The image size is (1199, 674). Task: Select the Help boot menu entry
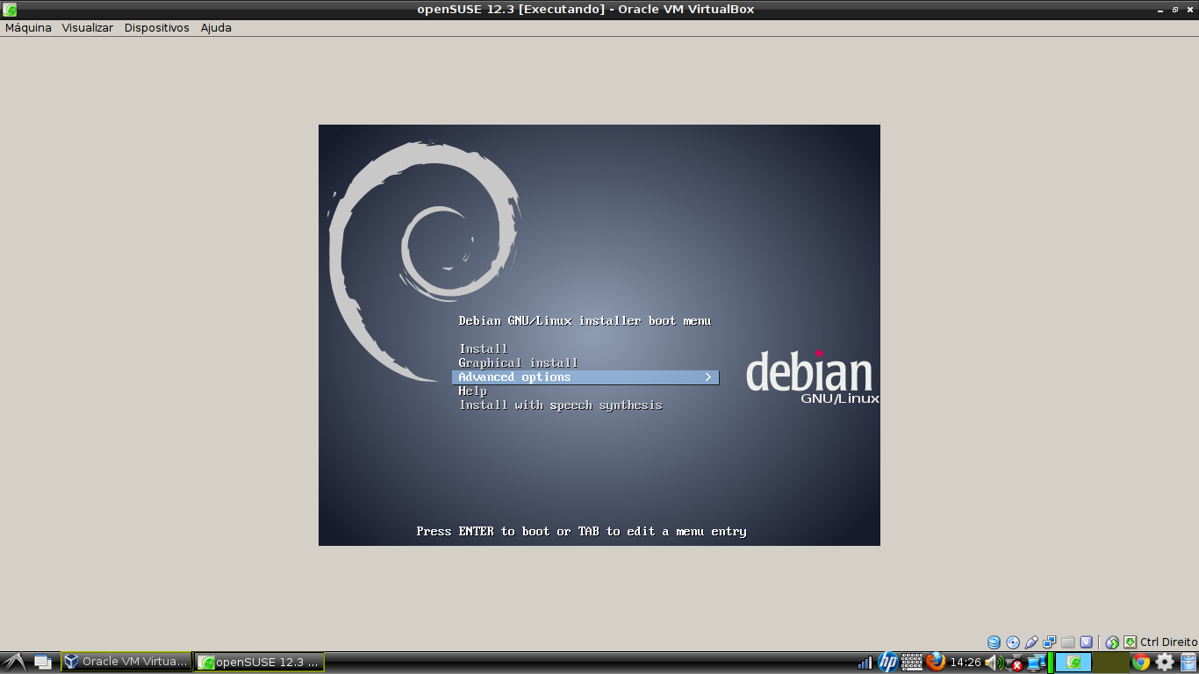pyautogui.click(x=472, y=391)
